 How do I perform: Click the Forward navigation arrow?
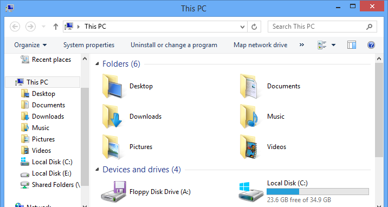tap(31, 27)
